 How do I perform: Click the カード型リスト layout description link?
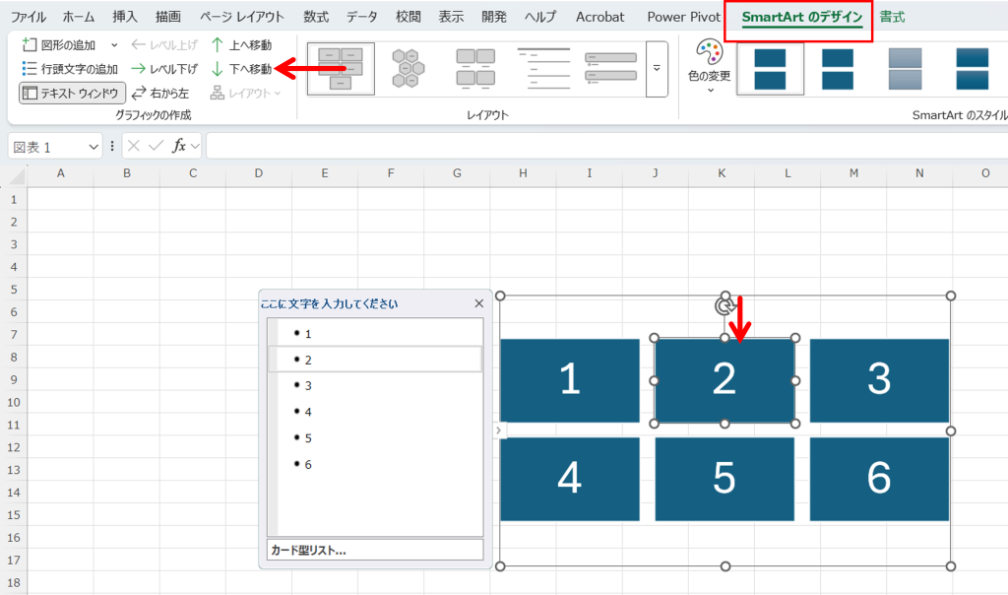click(308, 550)
